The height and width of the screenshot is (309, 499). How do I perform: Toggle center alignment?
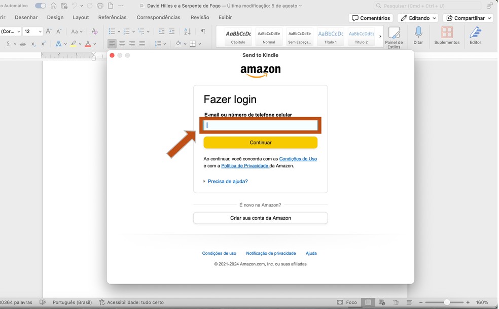point(122,44)
